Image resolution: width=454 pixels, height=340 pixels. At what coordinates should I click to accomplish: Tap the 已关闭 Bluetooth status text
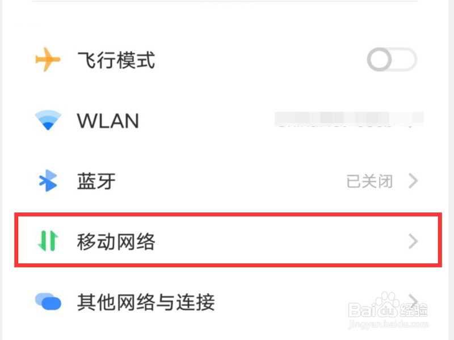click(369, 181)
